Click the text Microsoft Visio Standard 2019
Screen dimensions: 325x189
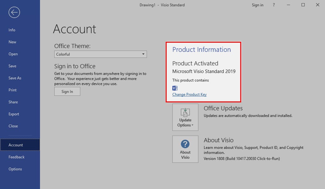click(204, 71)
